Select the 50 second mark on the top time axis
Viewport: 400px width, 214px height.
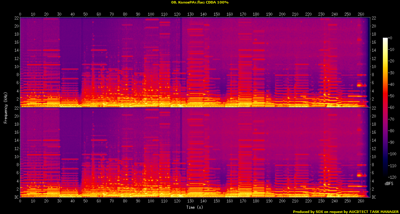[86, 14]
